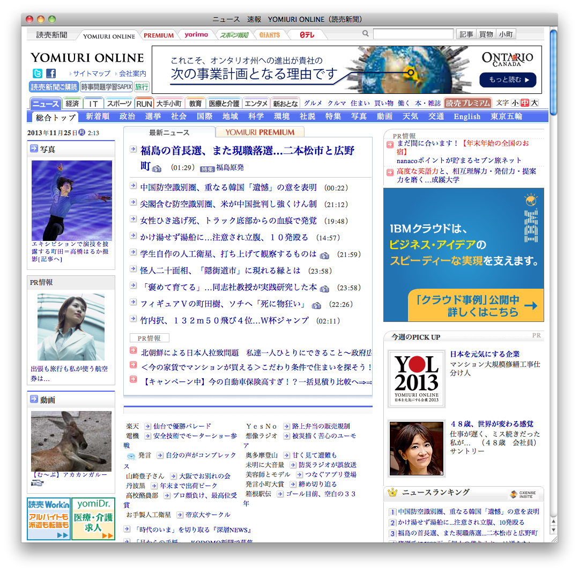Screen dimensions: 579x572
Task: Set text size to large 大
Action: click(x=535, y=102)
